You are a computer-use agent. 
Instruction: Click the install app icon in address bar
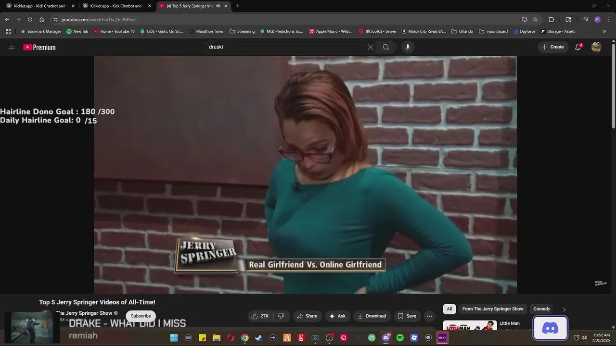click(525, 20)
